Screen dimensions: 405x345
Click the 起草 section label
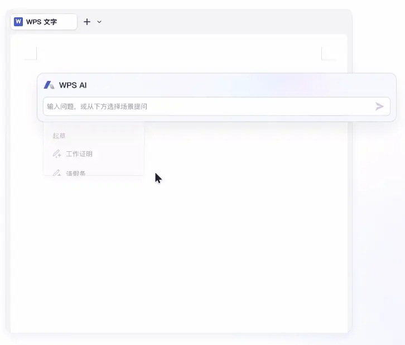[59, 136]
